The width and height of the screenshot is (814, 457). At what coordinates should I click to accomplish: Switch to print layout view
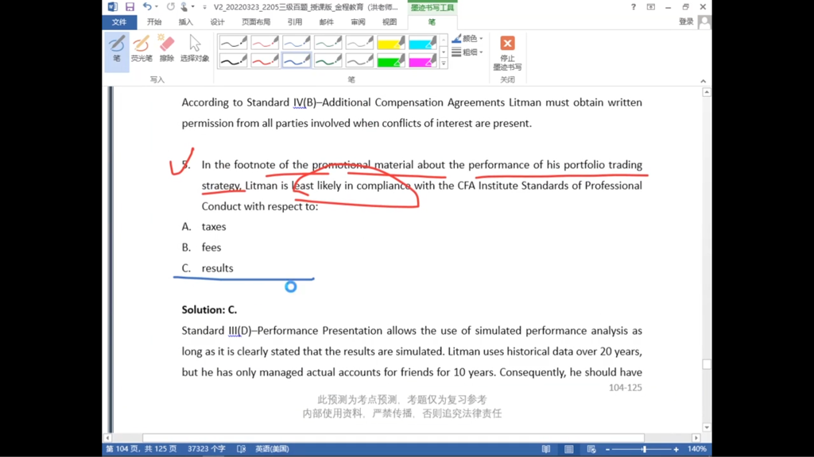pos(569,449)
